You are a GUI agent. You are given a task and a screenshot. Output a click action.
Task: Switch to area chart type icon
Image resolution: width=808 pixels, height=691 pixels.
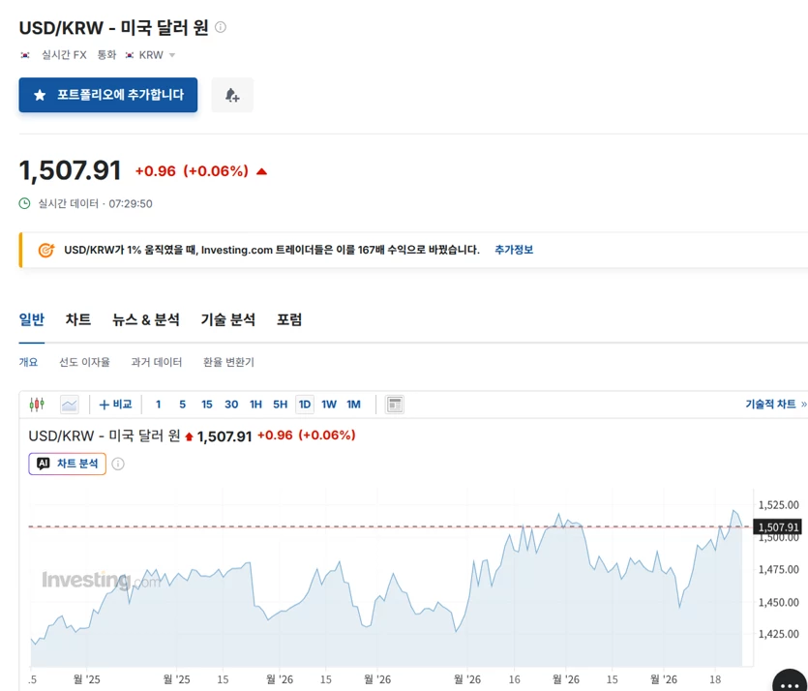(69, 405)
